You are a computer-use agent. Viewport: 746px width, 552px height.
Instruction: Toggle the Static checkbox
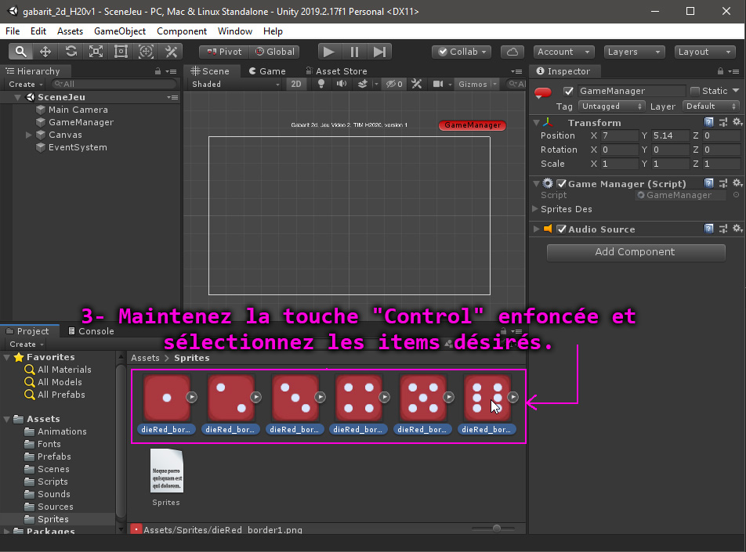pos(694,91)
